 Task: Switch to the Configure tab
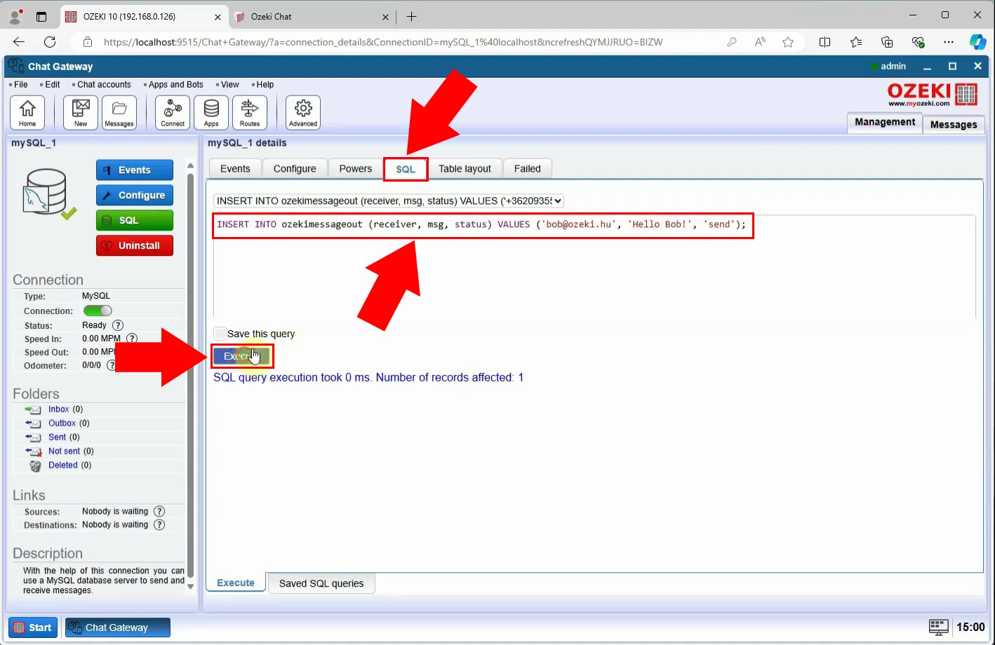pyautogui.click(x=295, y=169)
